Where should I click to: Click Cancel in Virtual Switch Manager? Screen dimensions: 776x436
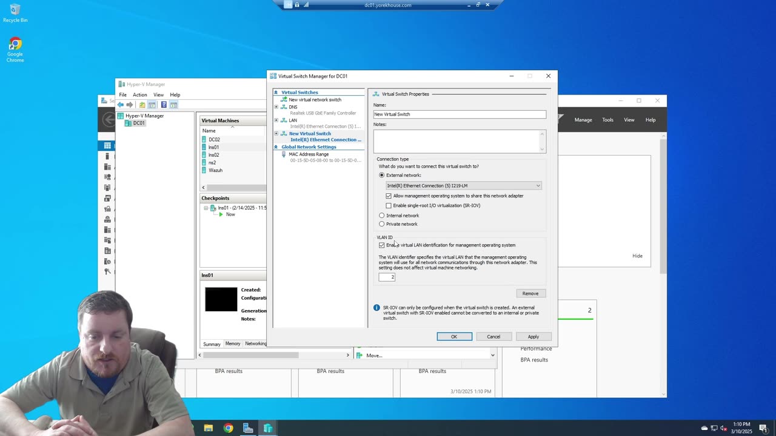pyautogui.click(x=493, y=337)
